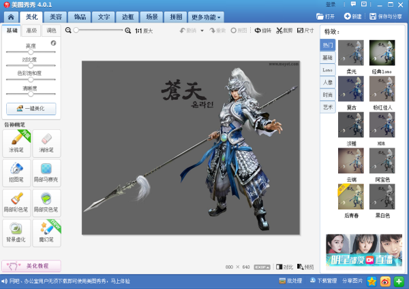Image resolution: width=409 pixels, height=289 pixels.
Task: Select the 涂鸦笔 brush tool
Action: pyautogui.click(x=16, y=143)
